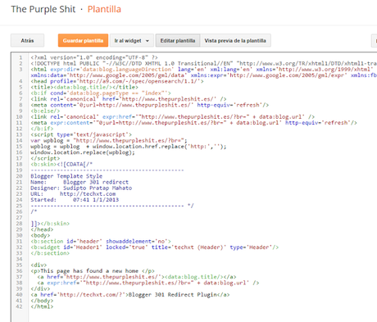Click the closing /b:if line

click(x=42, y=129)
